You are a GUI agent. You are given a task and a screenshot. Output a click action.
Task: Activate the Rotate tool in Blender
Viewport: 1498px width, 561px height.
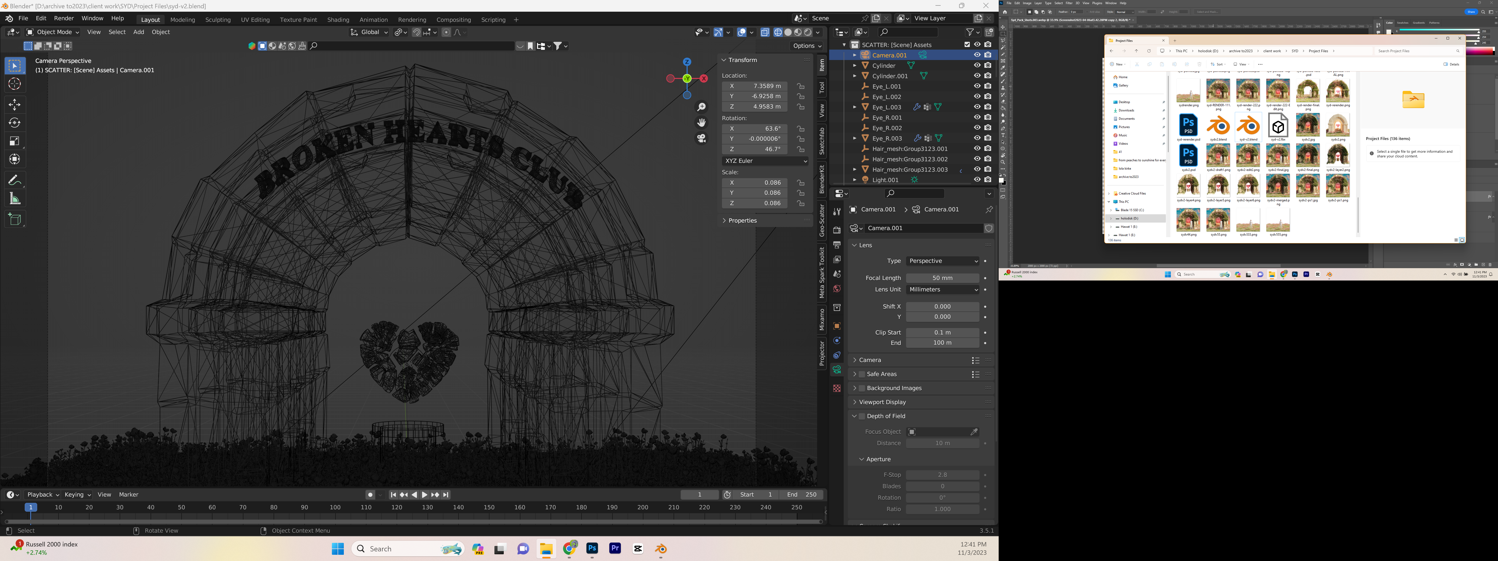[15, 123]
